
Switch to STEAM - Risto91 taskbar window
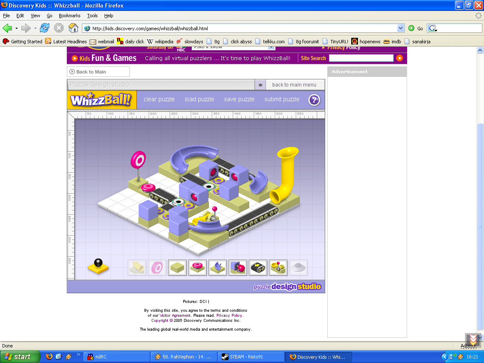click(x=251, y=357)
